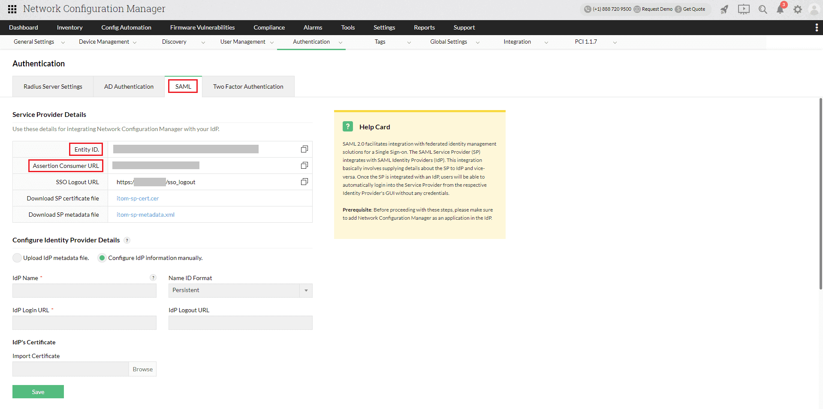823x409 pixels.
Task: Open the Settings menu
Action: 384,27
